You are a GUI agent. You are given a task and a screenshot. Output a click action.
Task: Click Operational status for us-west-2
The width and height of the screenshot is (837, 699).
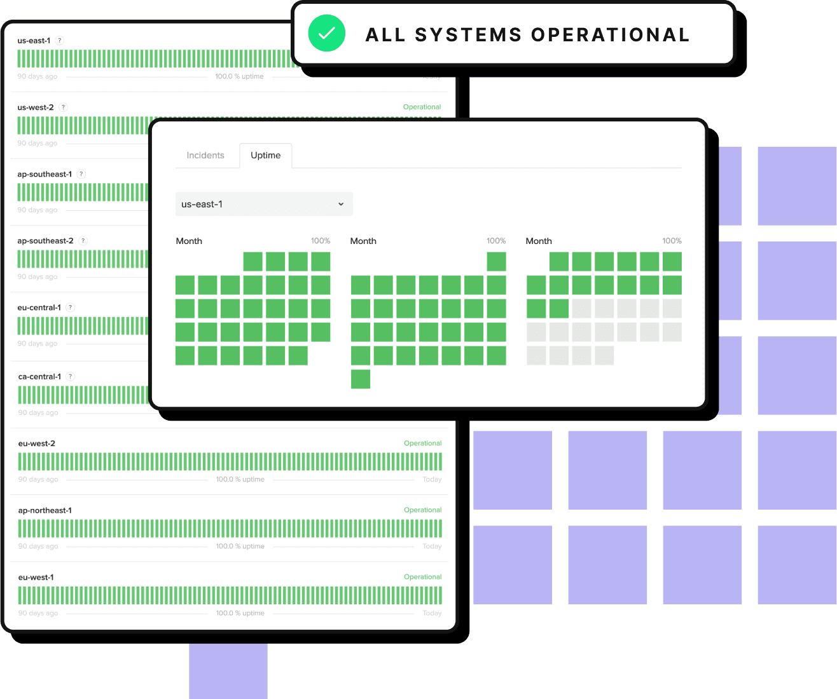(422, 107)
